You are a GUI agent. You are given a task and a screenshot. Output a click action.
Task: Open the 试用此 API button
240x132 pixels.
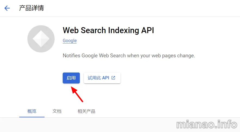pos(102,78)
